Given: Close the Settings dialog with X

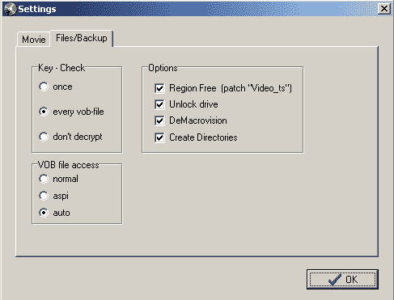Looking at the screenshot, I should 383,9.
